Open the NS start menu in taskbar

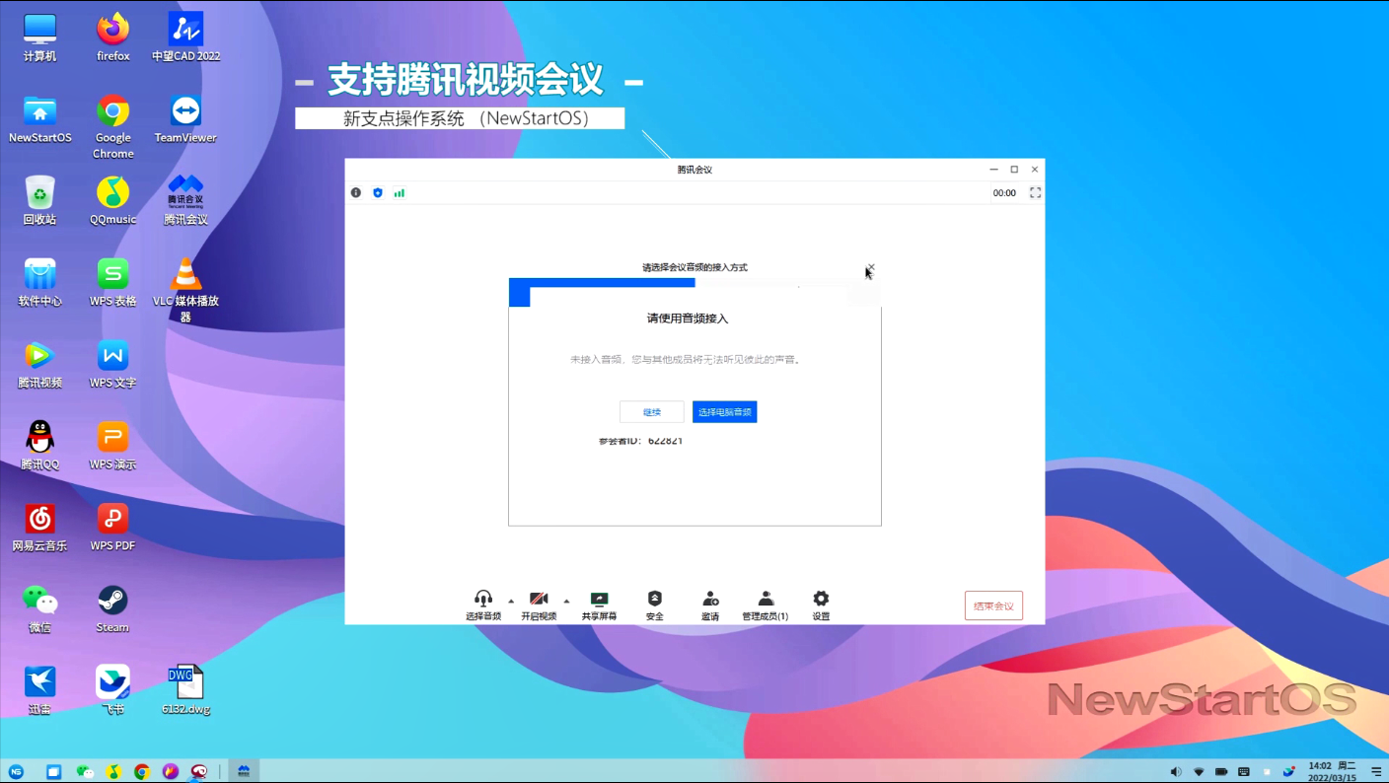coord(16,771)
